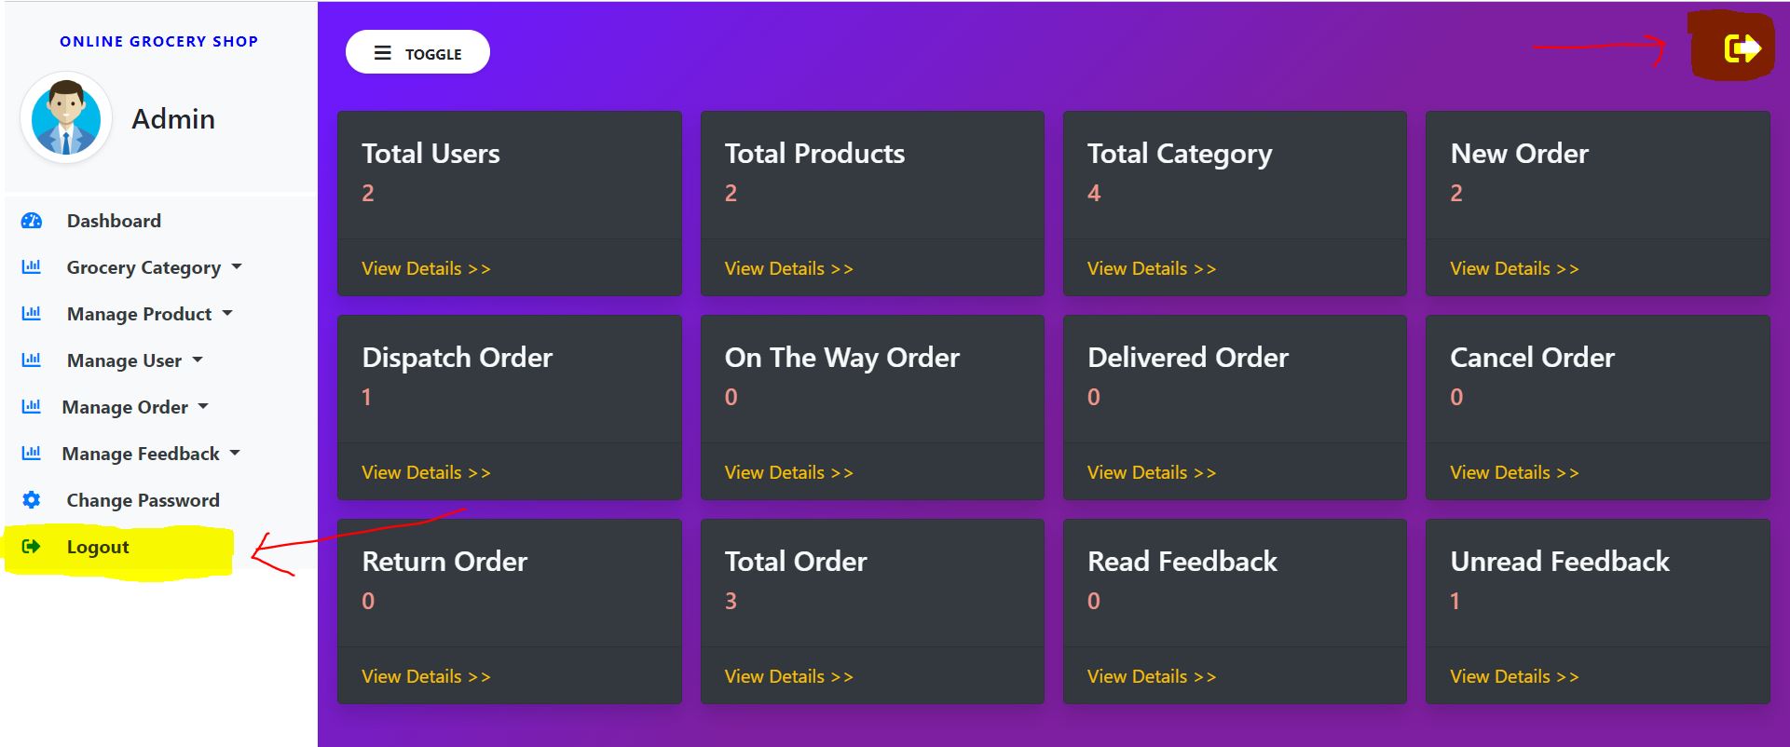This screenshot has height=747, width=1790.
Task: Click the Change Password gear icon
Action: tap(32, 500)
